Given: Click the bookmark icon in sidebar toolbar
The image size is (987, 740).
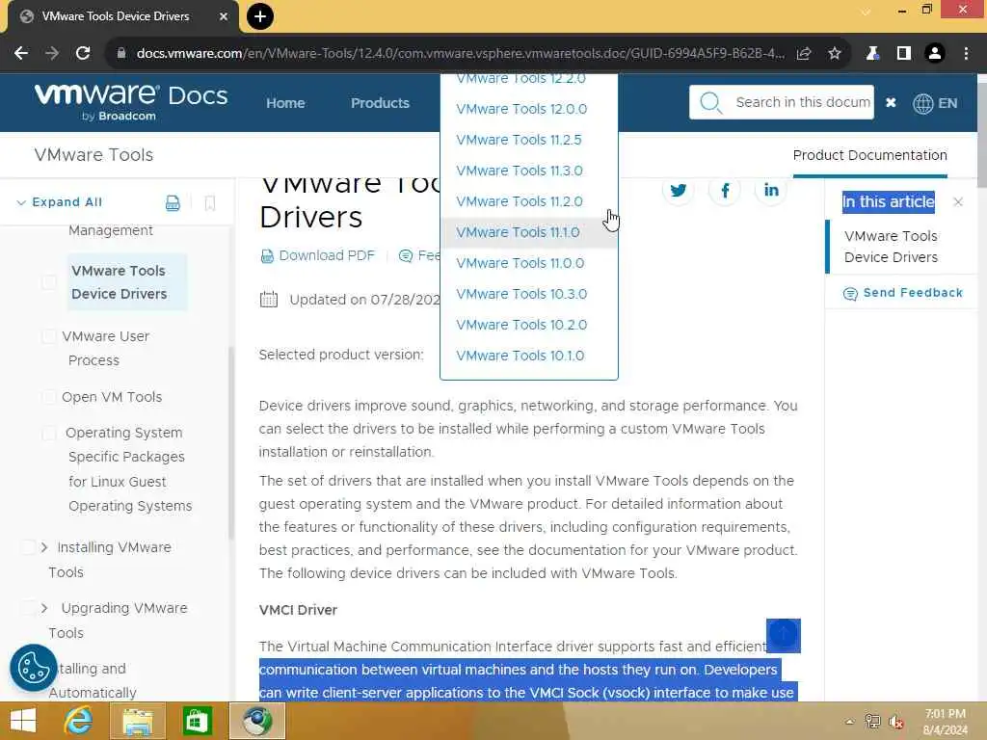Looking at the screenshot, I should click(x=210, y=202).
